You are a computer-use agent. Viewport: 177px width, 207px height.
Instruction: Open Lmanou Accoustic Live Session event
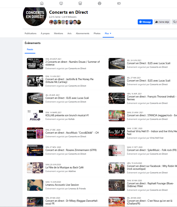[62, 185]
